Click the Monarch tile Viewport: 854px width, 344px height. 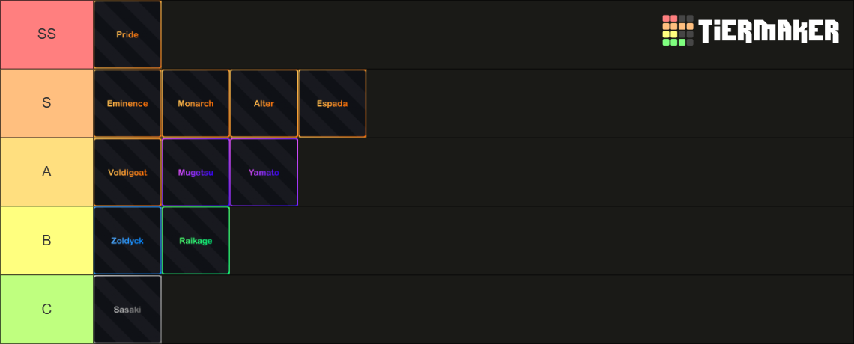196,103
